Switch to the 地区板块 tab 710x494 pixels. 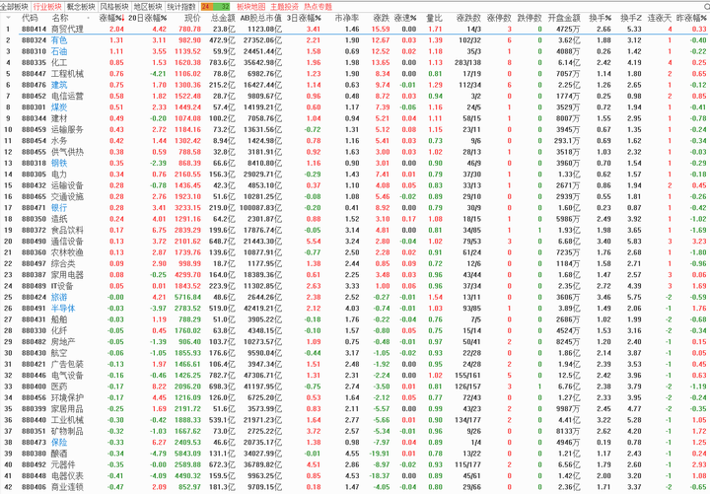click(x=148, y=6)
